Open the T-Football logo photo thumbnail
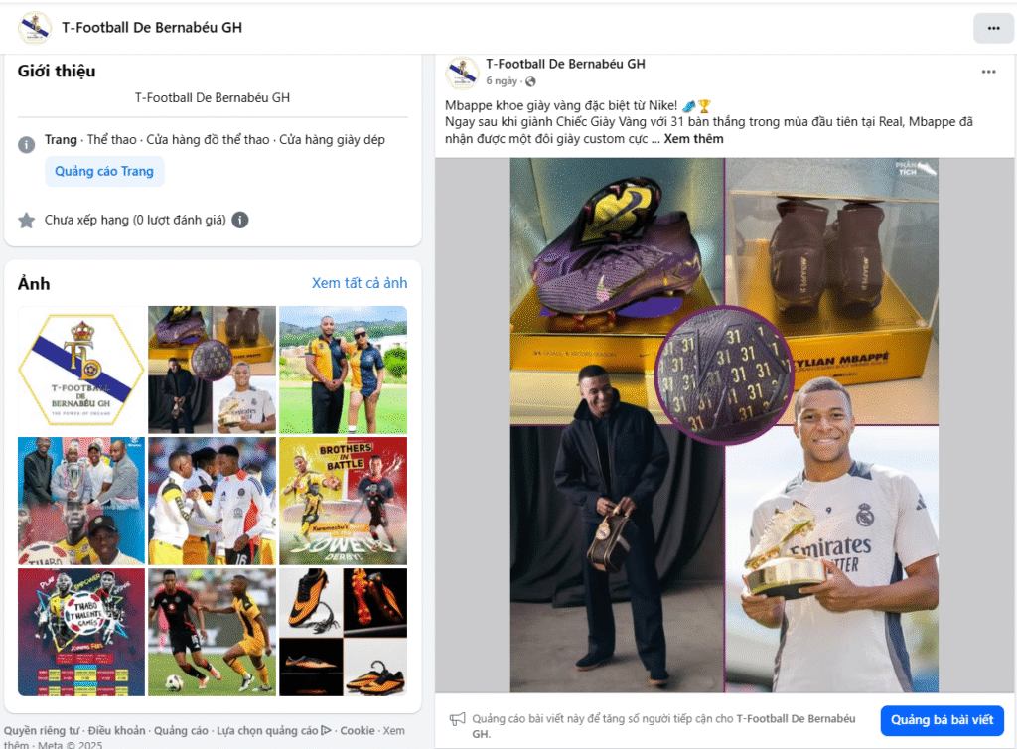This screenshot has height=749, width=1017. click(81, 370)
